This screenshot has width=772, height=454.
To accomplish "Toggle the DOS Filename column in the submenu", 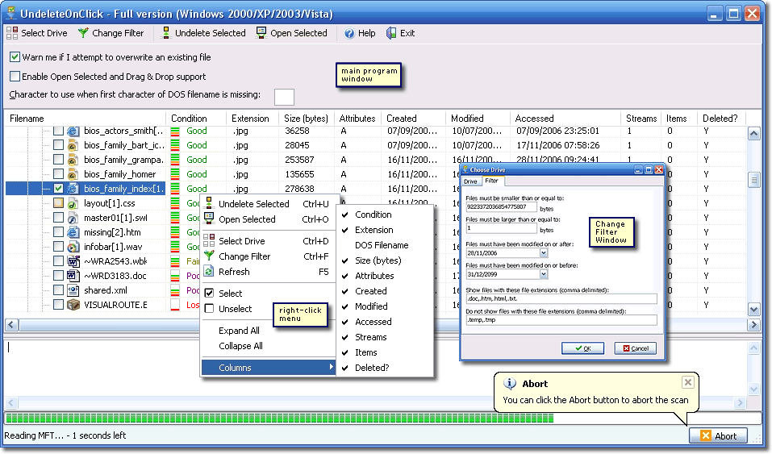I will (382, 245).
